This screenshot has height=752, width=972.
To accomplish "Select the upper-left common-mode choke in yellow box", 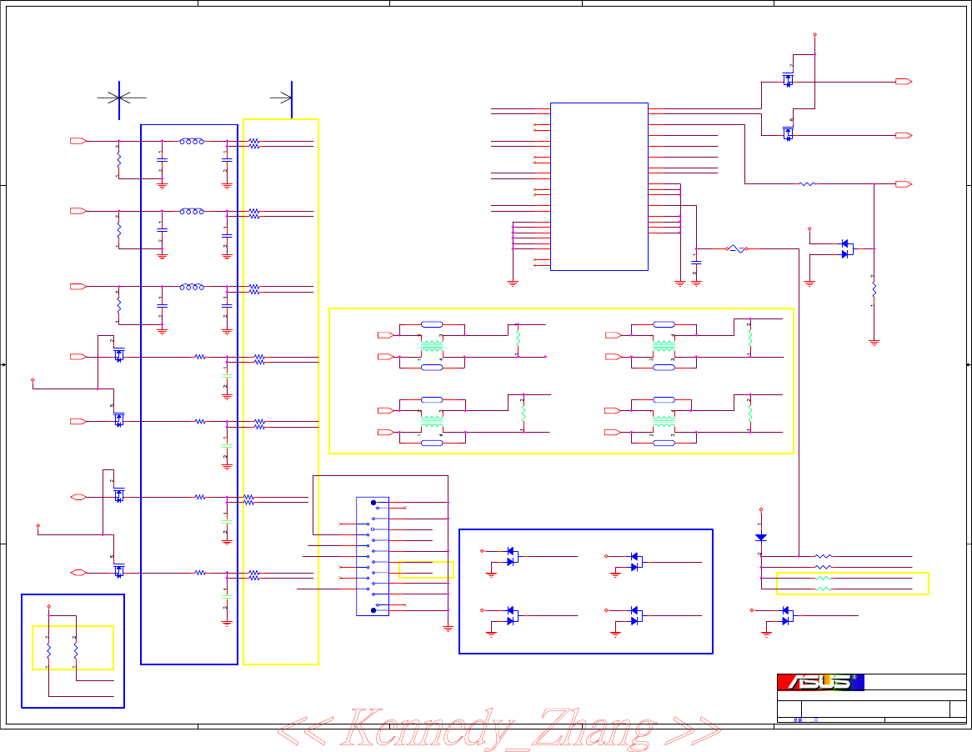I will (432, 346).
